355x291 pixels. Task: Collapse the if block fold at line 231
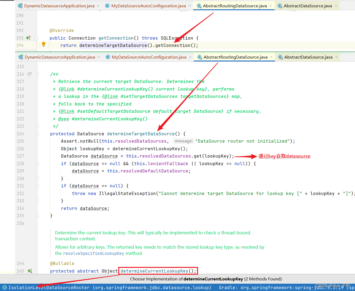tap(37, 186)
